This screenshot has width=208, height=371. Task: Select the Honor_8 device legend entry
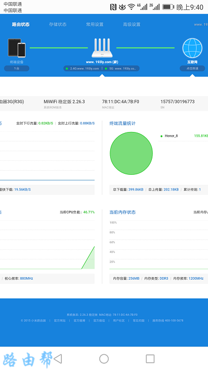(171, 136)
